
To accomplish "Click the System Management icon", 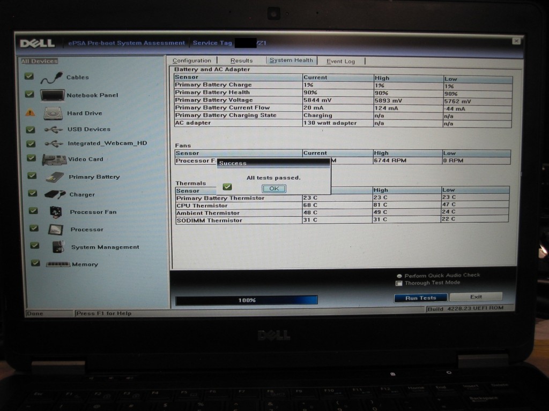I will coord(58,247).
